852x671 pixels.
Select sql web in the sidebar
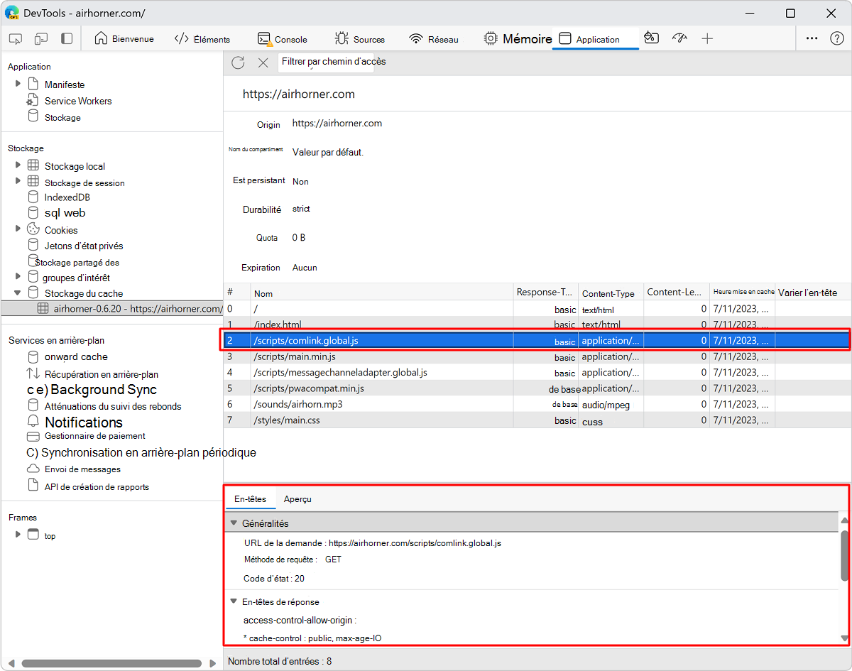(65, 212)
